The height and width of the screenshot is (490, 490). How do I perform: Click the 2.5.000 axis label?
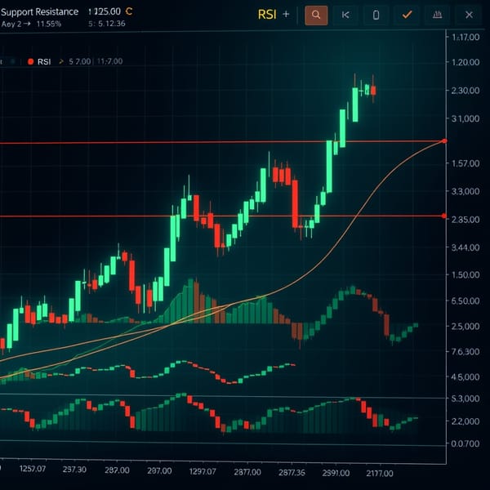[465, 326]
